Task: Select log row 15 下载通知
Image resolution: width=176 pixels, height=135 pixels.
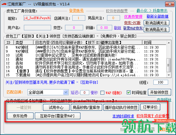Action: click(85, 75)
